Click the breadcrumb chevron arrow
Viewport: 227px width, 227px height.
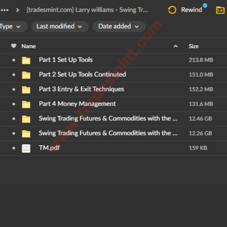[x=18, y=10]
